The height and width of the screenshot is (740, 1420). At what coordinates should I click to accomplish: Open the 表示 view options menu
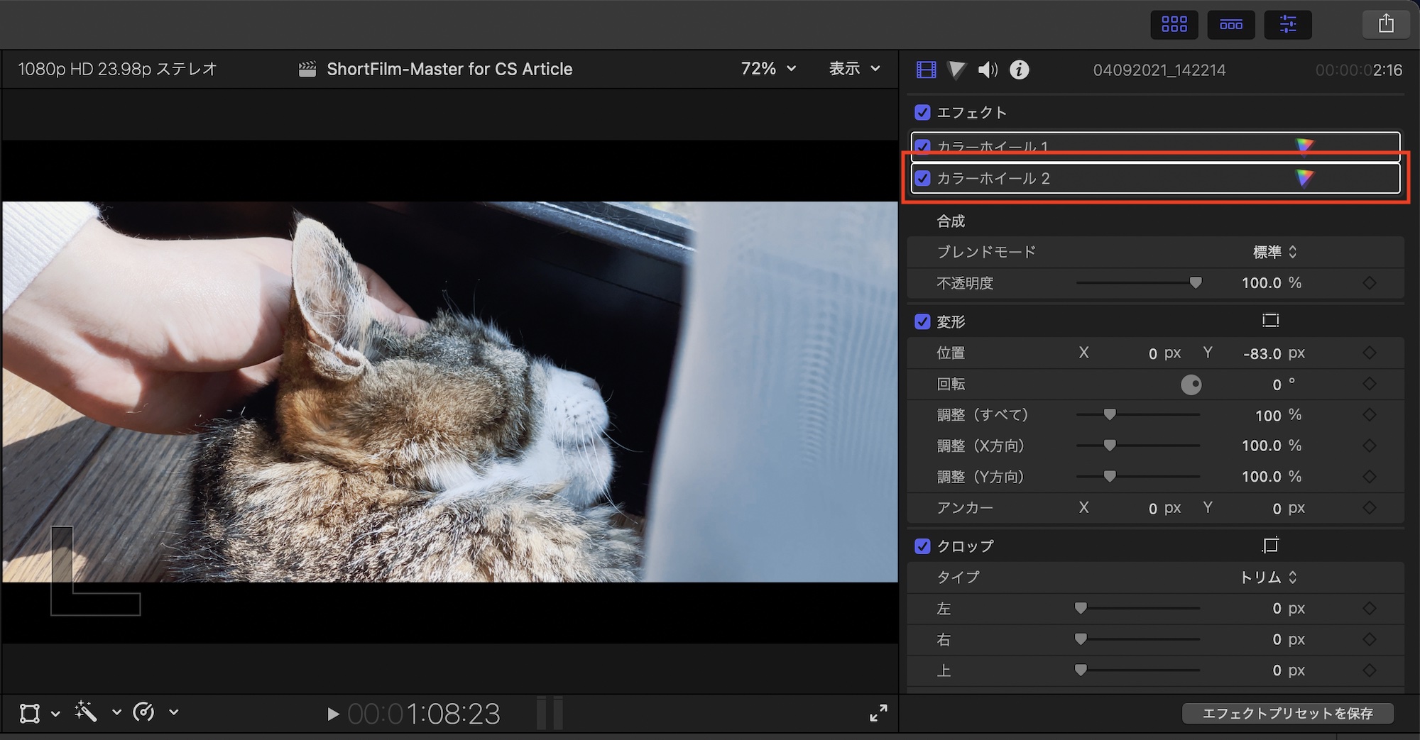click(854, 69)
